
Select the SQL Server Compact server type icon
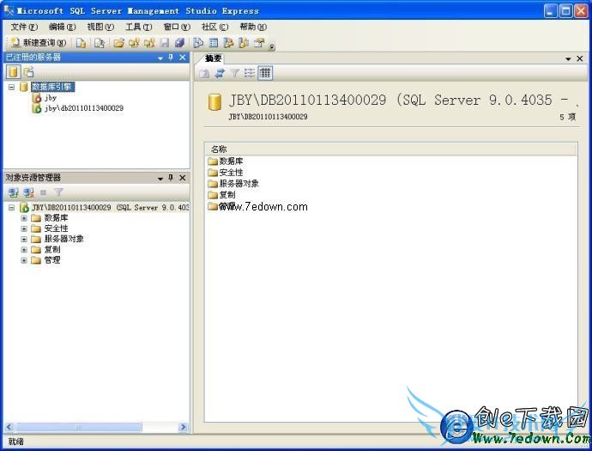(x=29, y=71)
